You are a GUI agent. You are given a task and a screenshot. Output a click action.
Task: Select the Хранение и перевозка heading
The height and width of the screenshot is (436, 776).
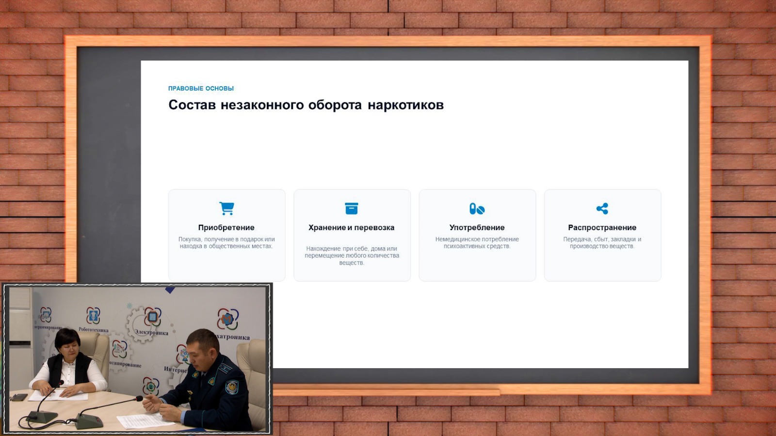[x=352, y=228]
